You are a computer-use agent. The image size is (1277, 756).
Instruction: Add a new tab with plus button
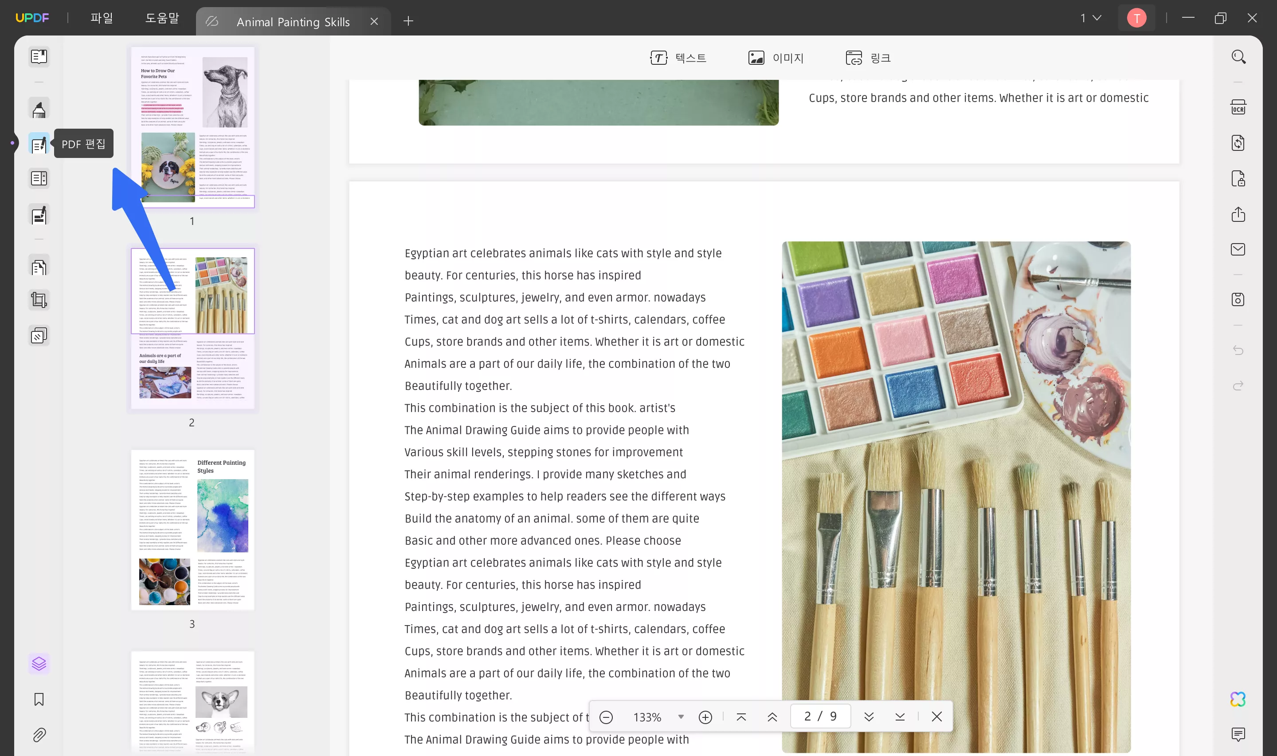[408, 21]
